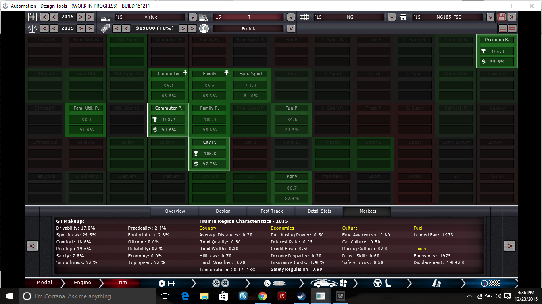Open the wheels and tires step
Viewport: 542px width, 304px height.
221,283
